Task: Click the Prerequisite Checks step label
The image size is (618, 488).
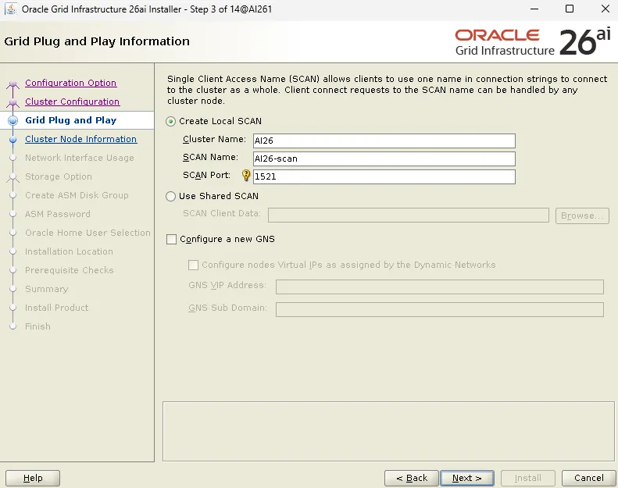Action: coord(70,270)
